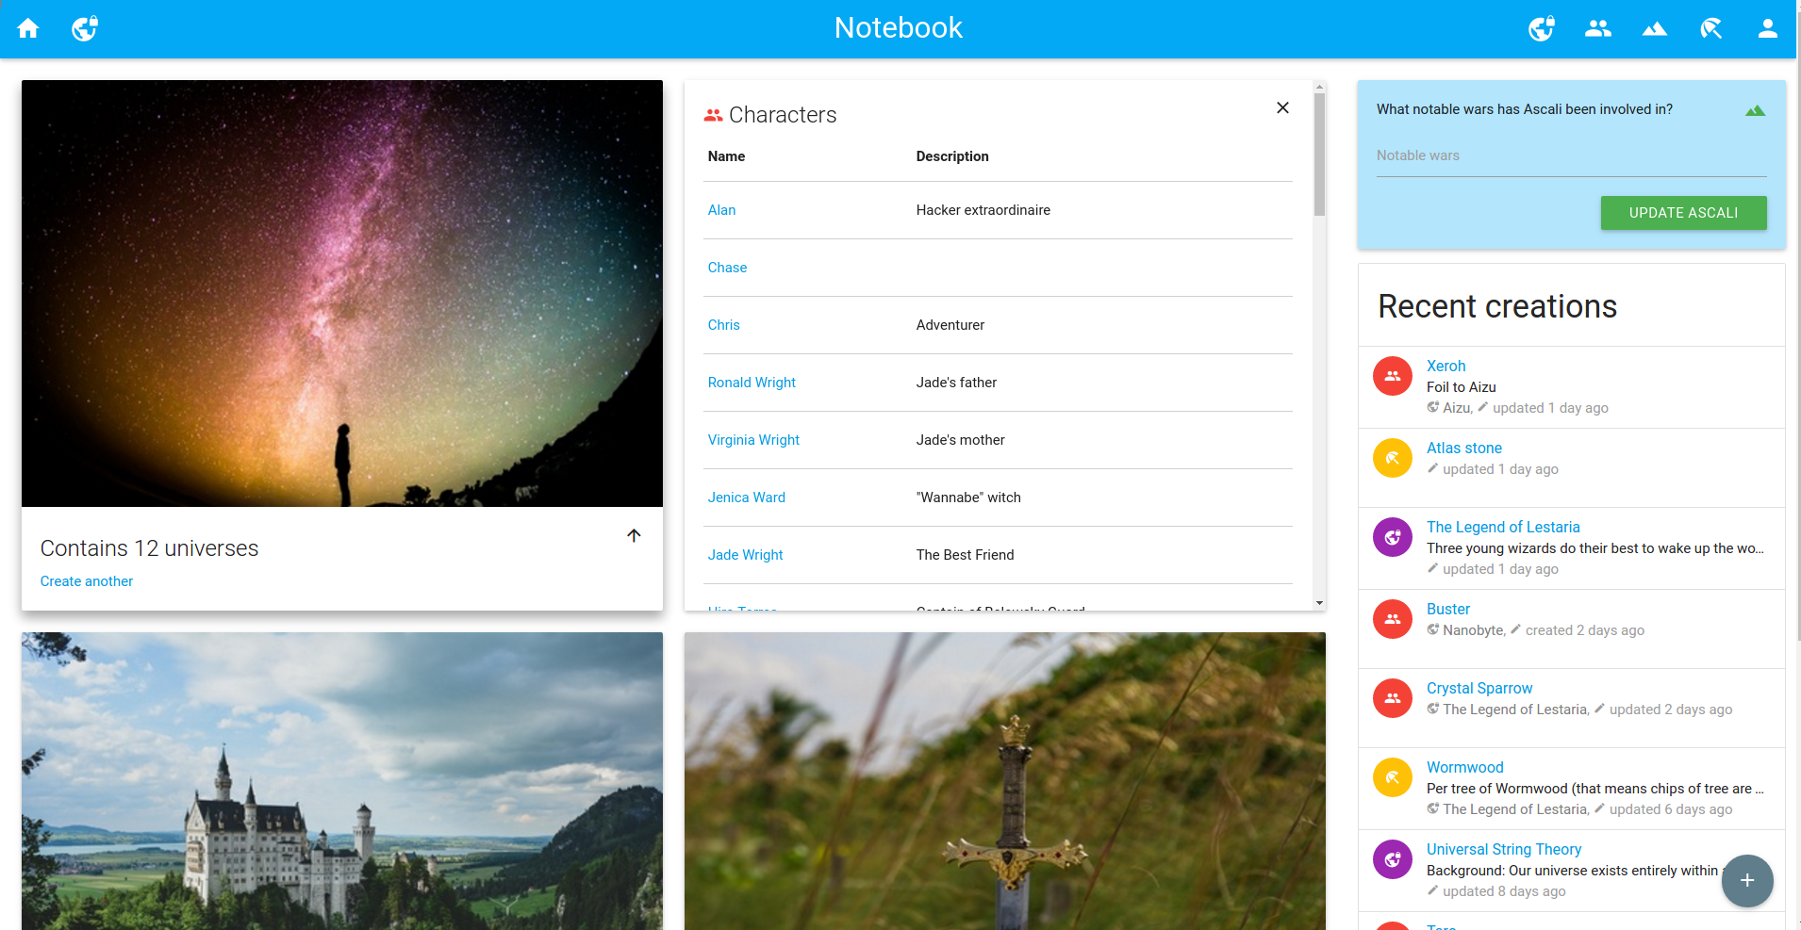Viewport: 1801px width, 930px height.
Task: Open character Ronald Wright
Action: coord(752,383)
